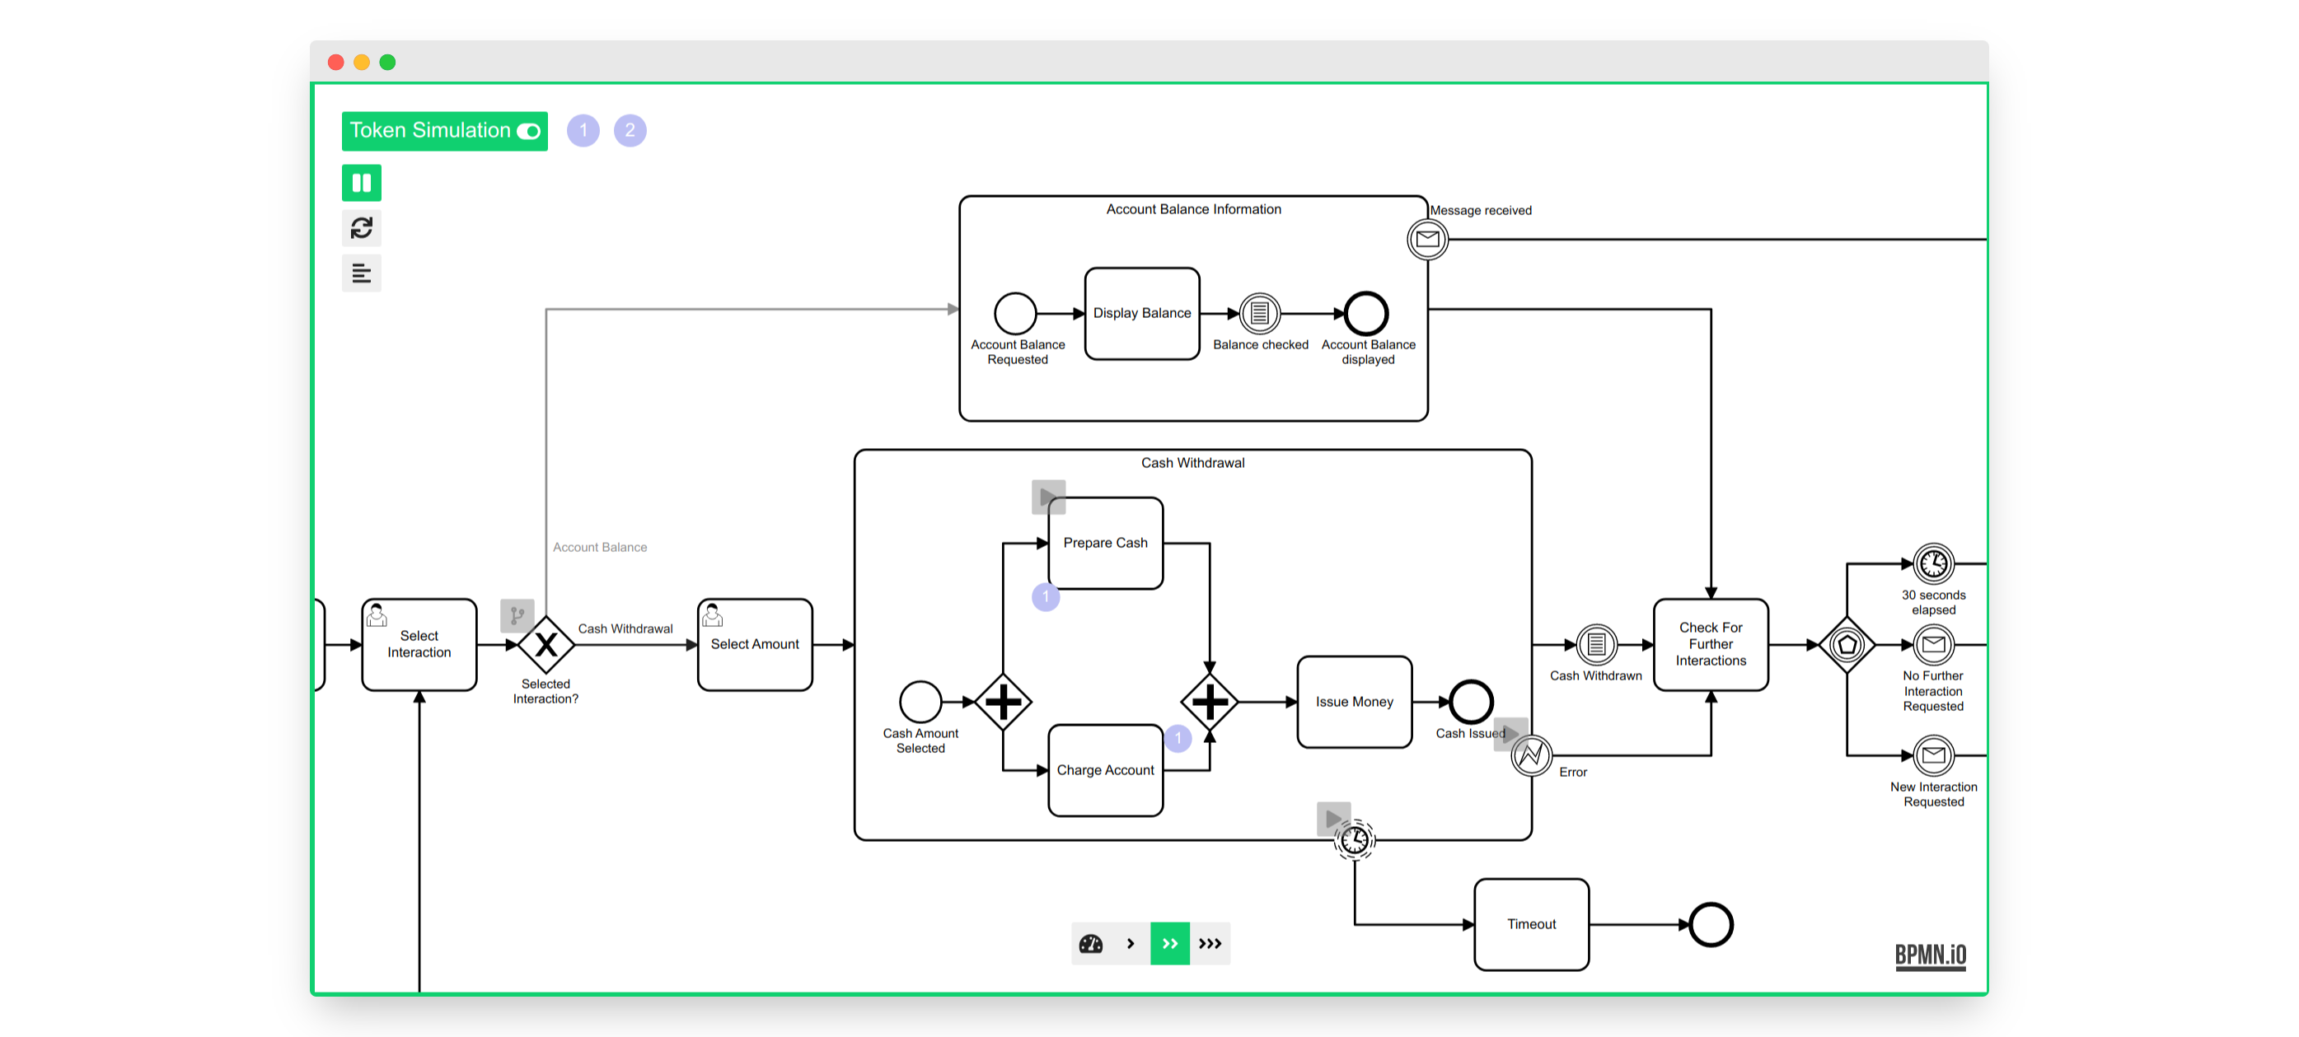Set animation speed to medium double chevron

(1169, 944)
